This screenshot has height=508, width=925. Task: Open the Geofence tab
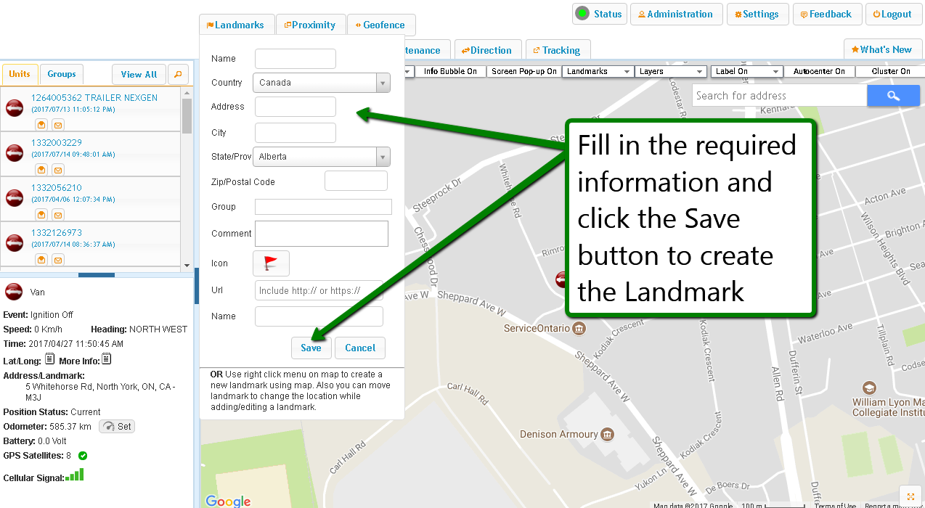pos(381,25)
